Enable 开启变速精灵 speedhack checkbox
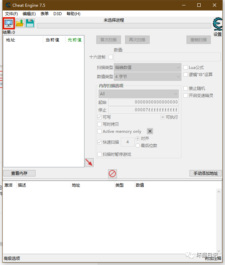This screenshot has height=265, width=225. click(186, 95)
